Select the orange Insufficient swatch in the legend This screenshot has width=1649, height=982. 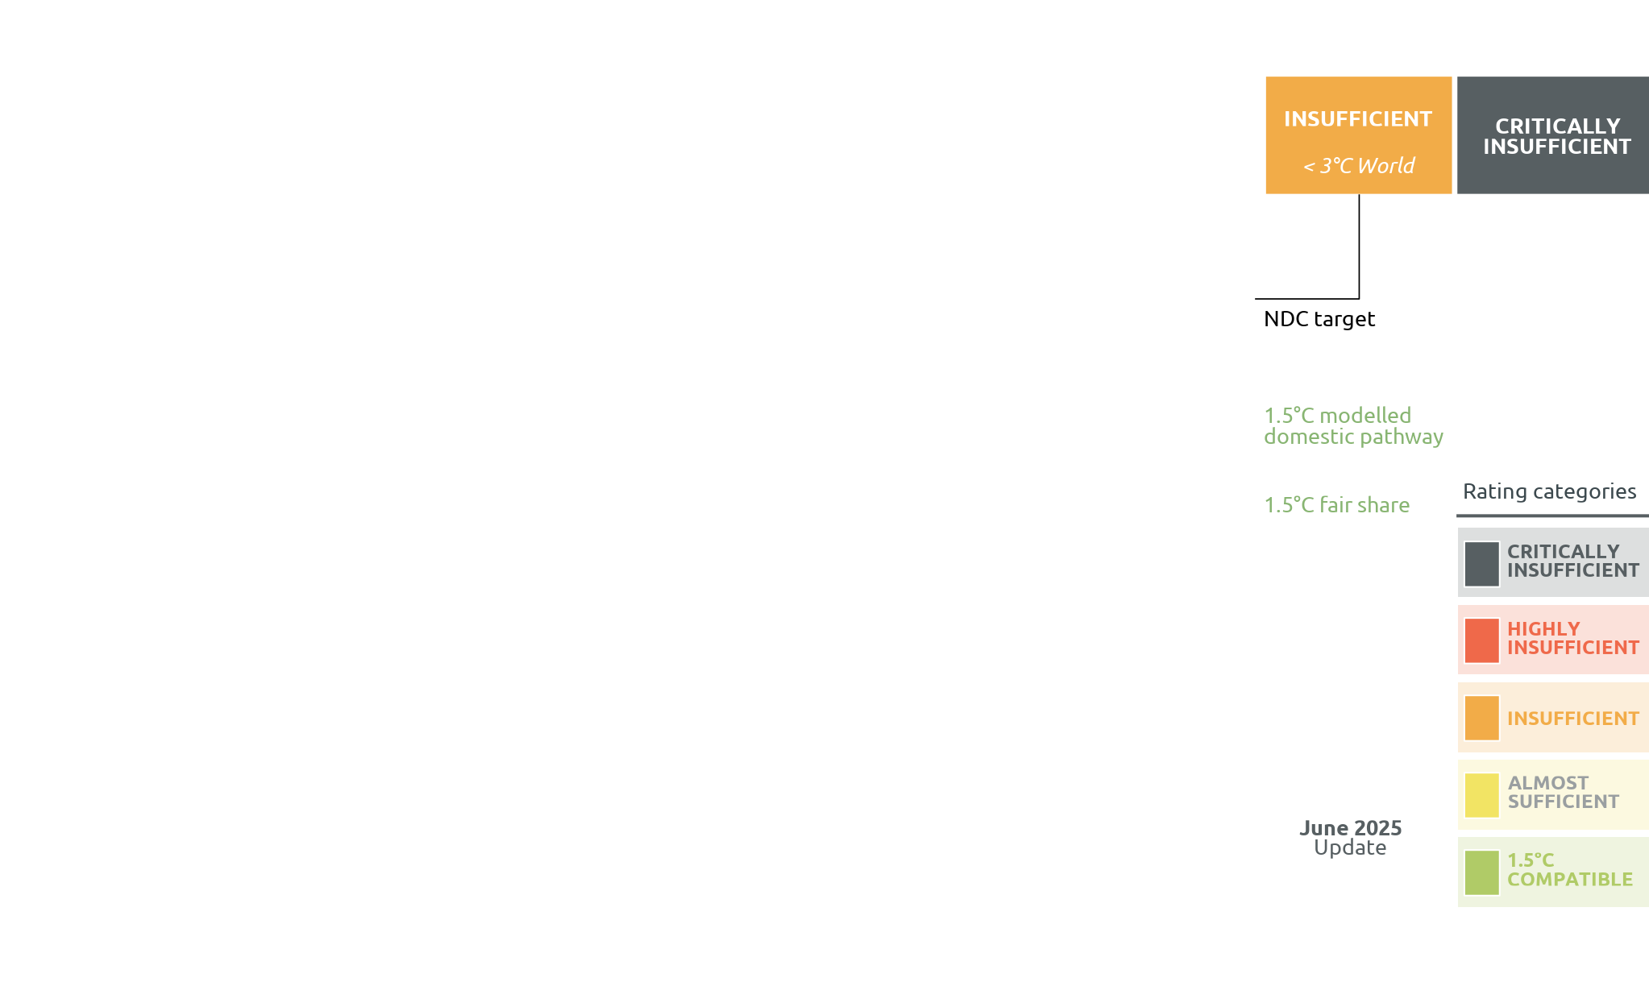tap(1481, 718)
